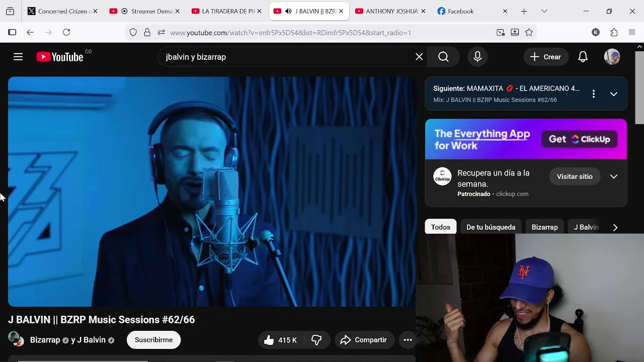Show more filter chips with right arrow
This screenshot has width=644, height=362.
pyautogui.click(x=615, y=227)
